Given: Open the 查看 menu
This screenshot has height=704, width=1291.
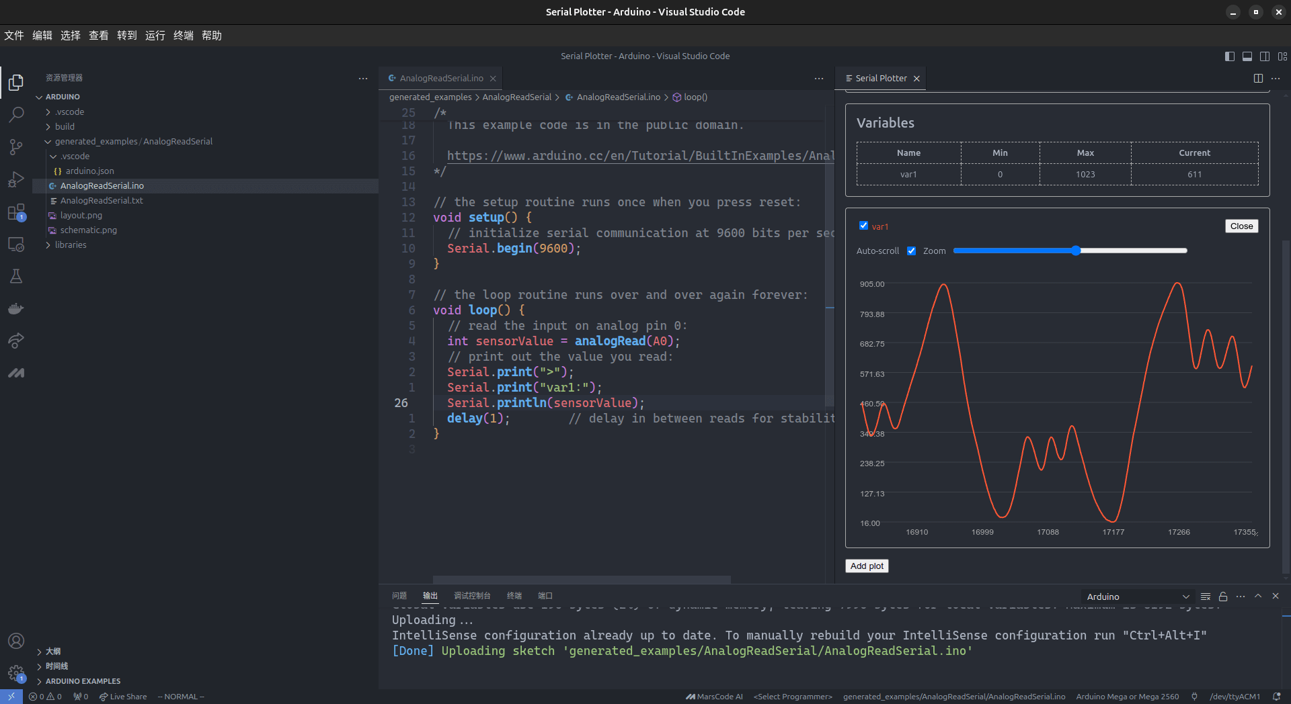Looking at the screenshot, I should [x=99, y=36].
